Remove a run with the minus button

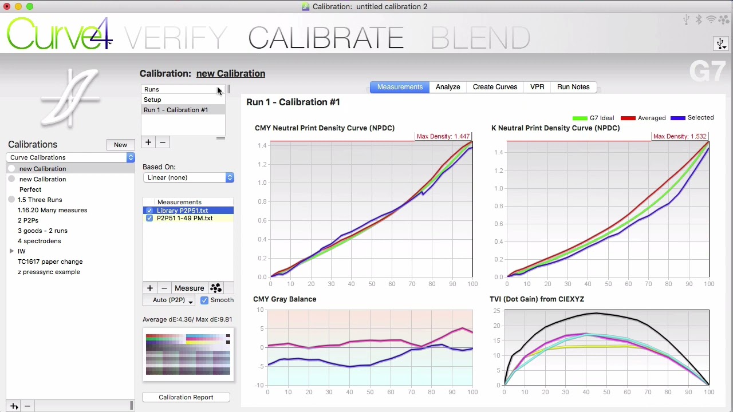[163, 142]
